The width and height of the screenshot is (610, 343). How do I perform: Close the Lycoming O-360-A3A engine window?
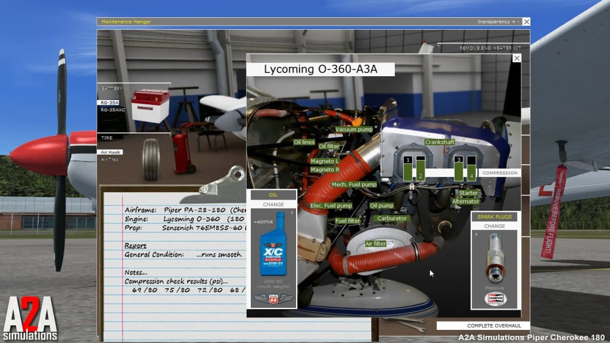[x=516, y=58]
